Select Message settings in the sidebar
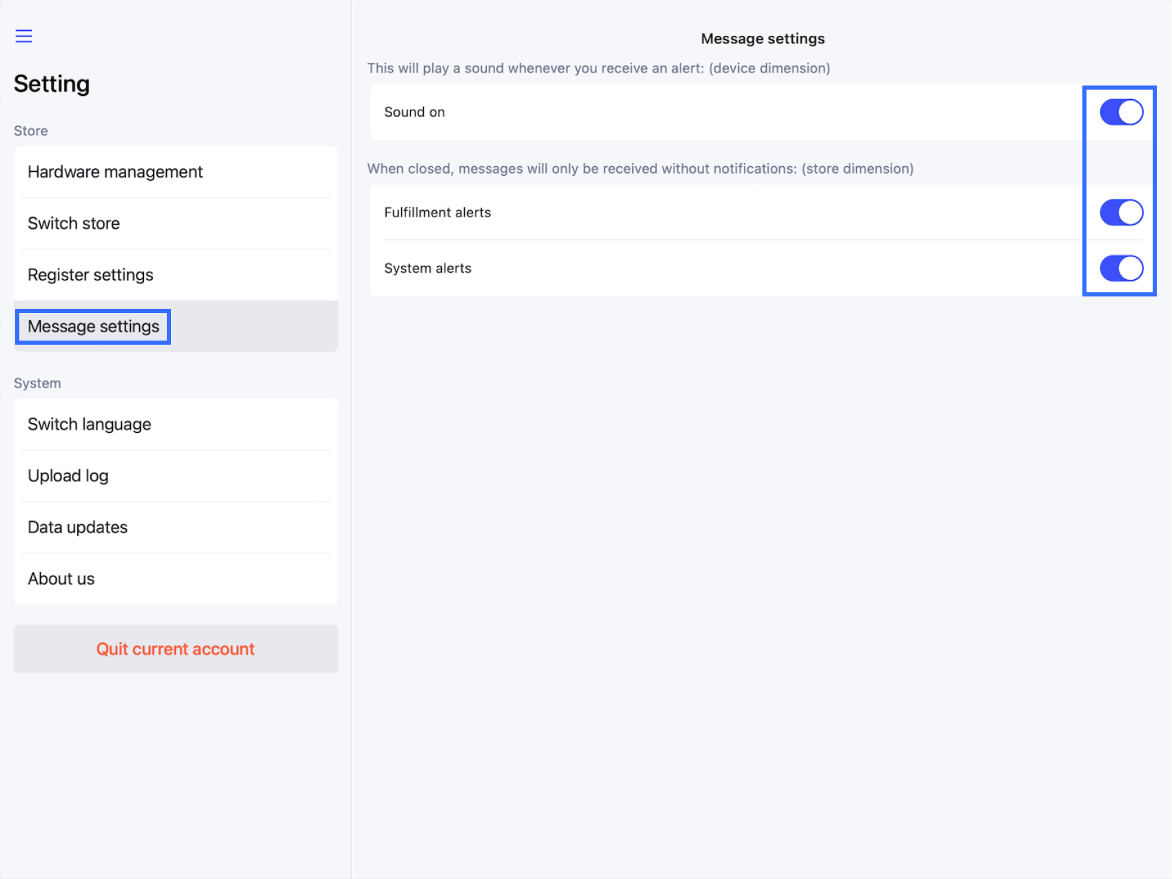Screen dimensions: 1172x879 (x=94, y=327)
